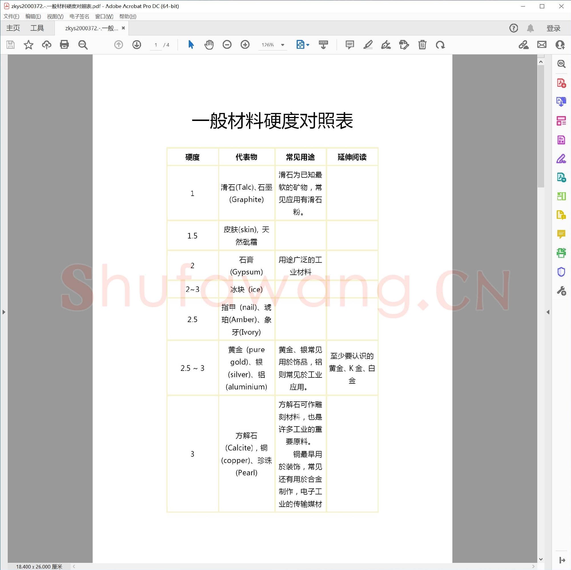This screenshot has width=571, height=570.
Task: Go to the next page
Action: (x=136, y=45)
